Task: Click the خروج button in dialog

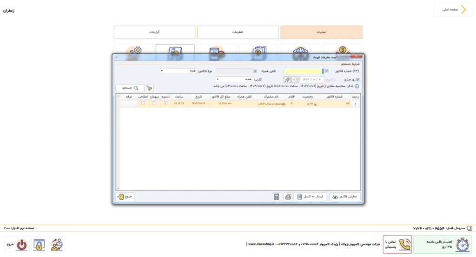Action: pos(125,197)
